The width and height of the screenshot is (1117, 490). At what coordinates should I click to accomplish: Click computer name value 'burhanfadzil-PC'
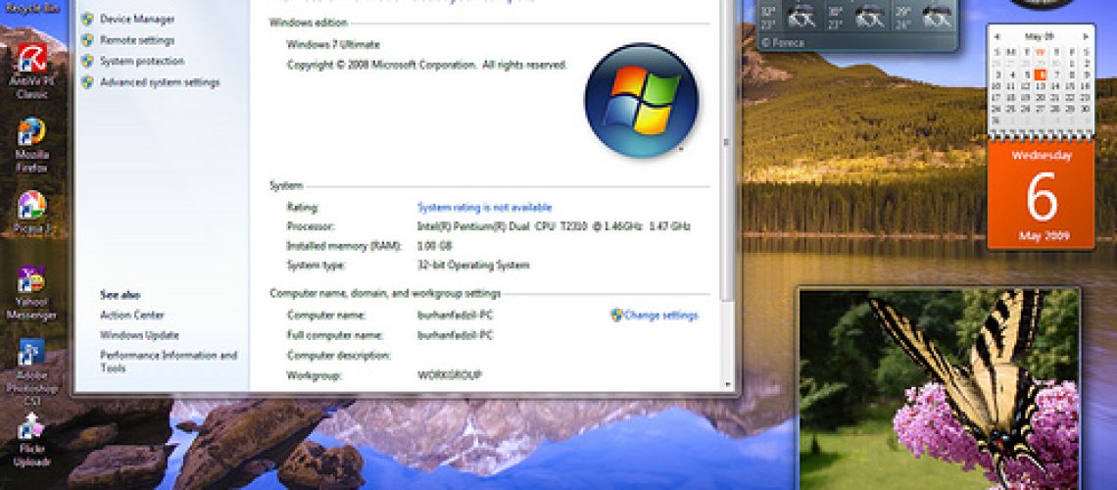pyautogui.click(x=456, y=315)
